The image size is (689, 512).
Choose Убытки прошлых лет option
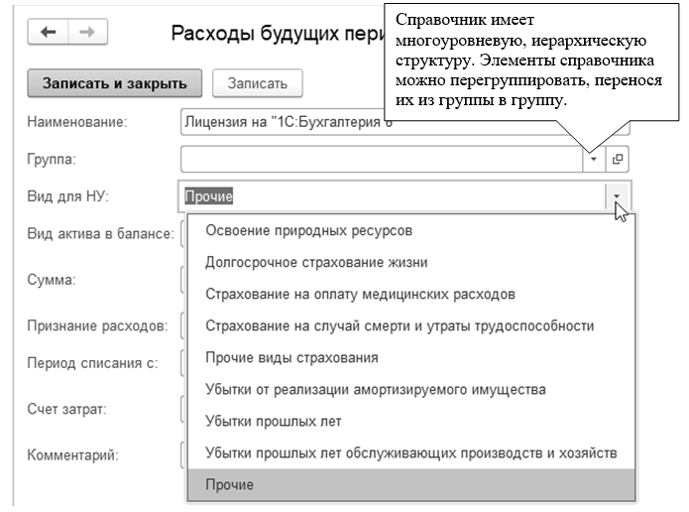click(273, 421)
